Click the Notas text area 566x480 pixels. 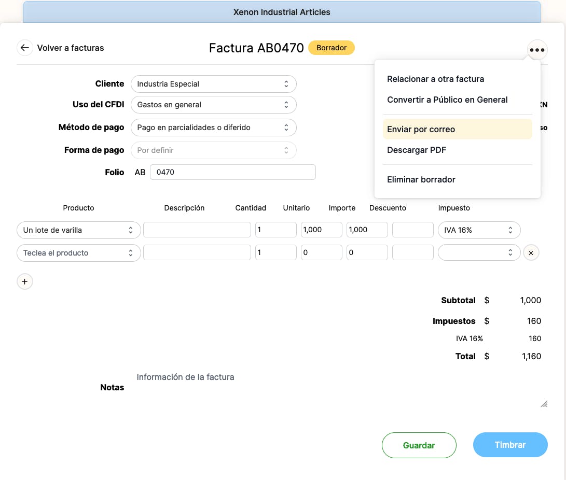click(337, 389)
